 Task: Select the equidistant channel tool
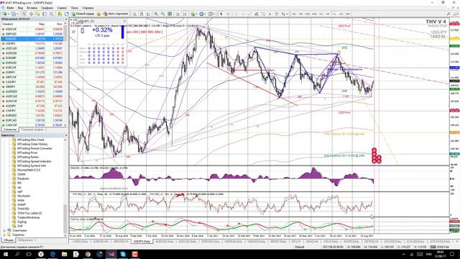click(x=257, y=14)
